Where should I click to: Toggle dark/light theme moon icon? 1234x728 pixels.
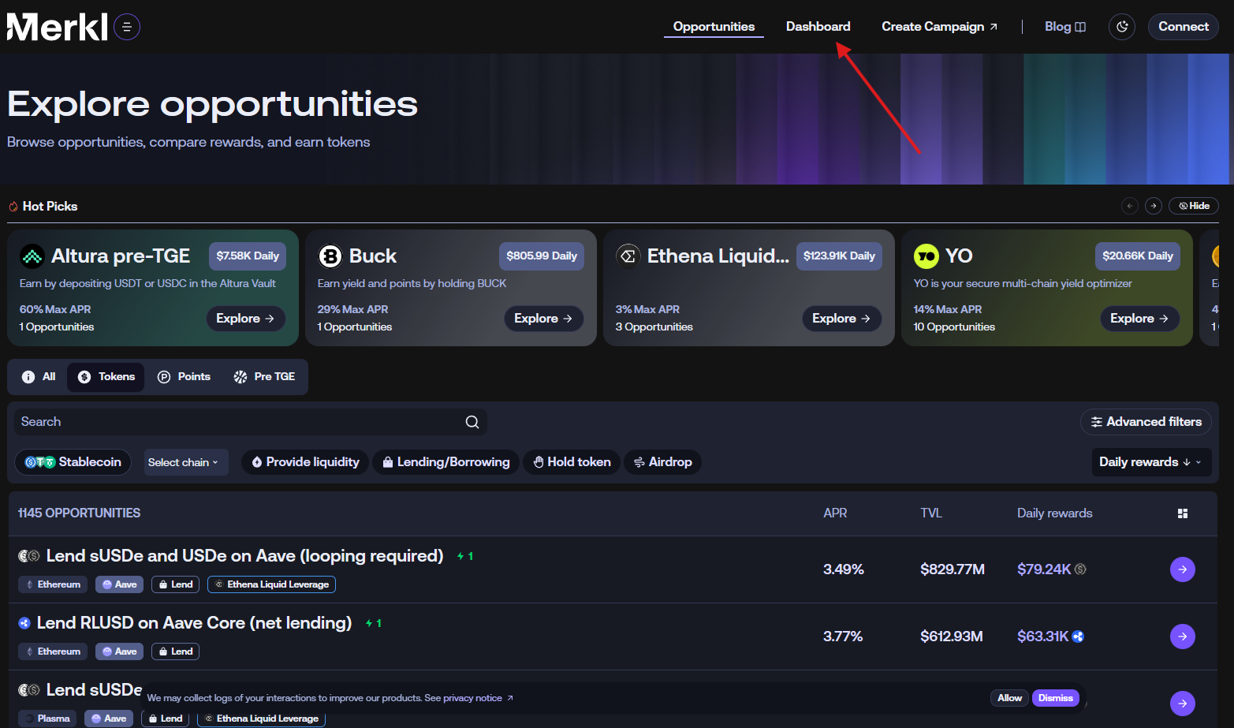point(1121,27)
